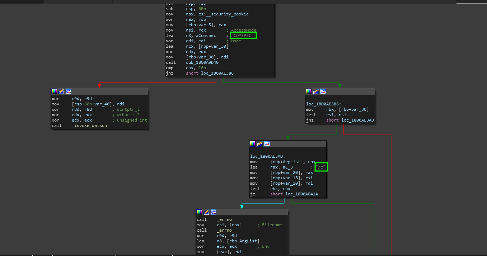This screenshot has width=487, height=256.
Task: Click the highlighted "COMSPEC" string comment
Action: 244,35
